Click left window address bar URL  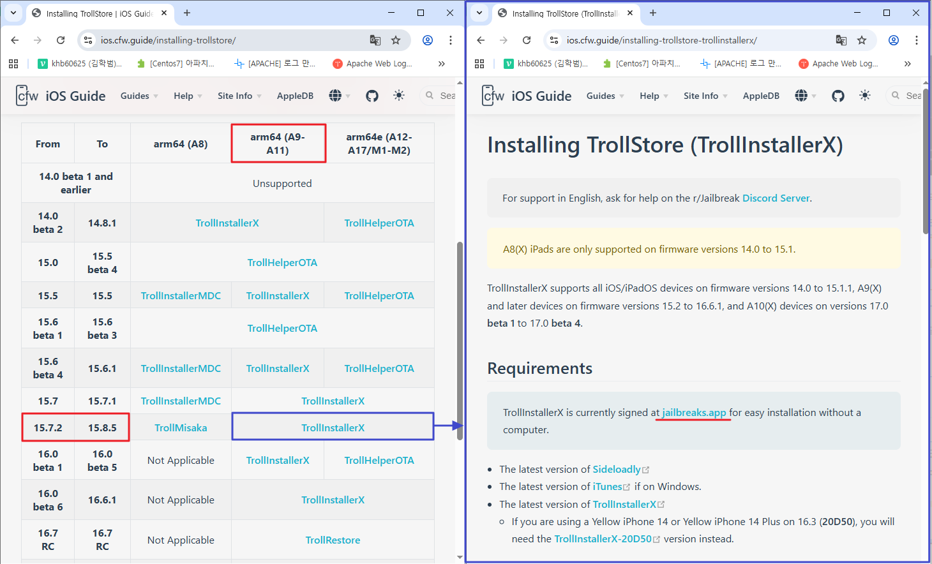pos(168,40)
